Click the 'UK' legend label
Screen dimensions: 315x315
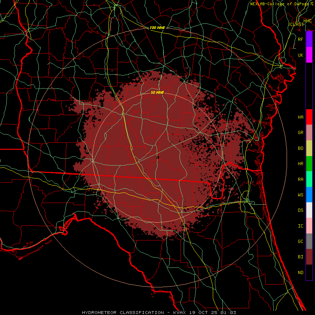coord(301,55)
